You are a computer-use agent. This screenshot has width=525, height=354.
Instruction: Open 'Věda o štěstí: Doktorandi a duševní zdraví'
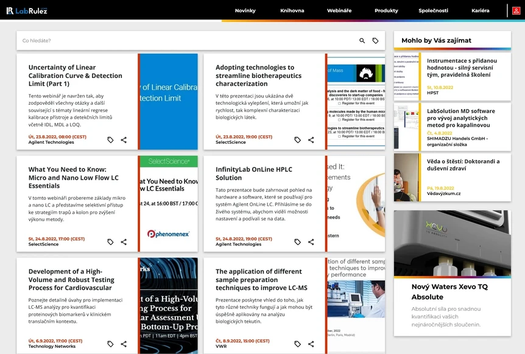463,165
